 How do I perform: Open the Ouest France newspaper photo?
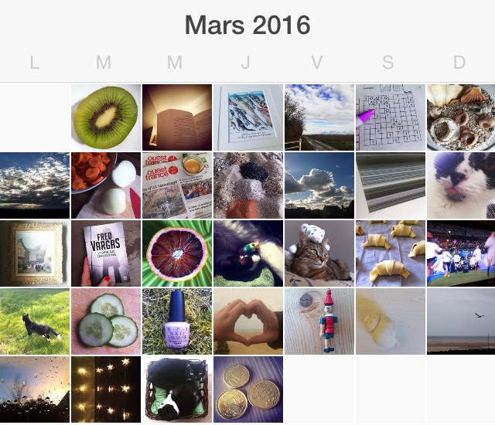pos(177,185)
